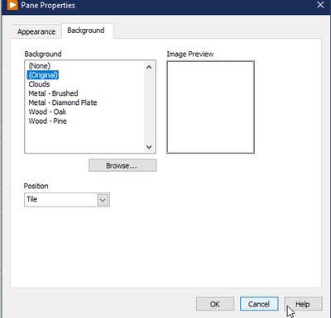Open Help for Pane Properties
The width and height of the screenshot is (331, 318).
coord(303,304)
